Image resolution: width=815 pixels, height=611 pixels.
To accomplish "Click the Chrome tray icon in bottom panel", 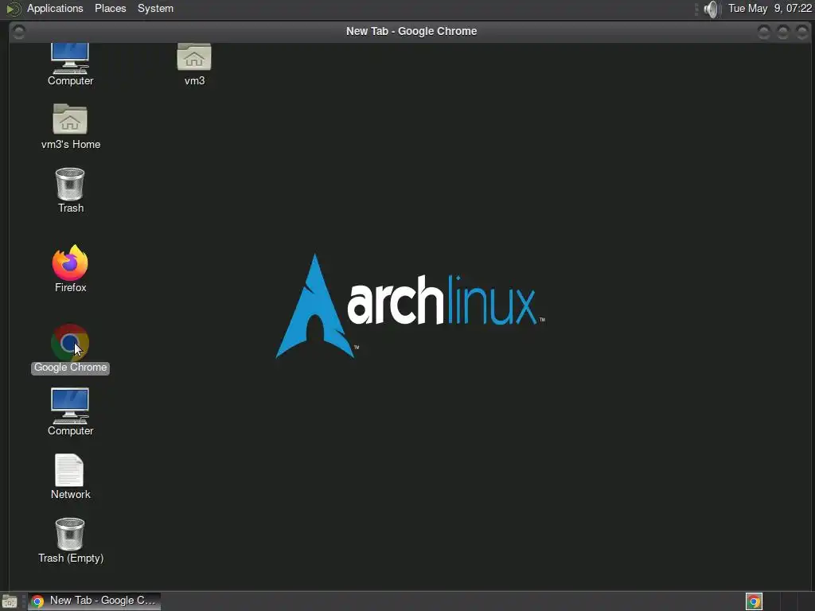I will 754,601.
